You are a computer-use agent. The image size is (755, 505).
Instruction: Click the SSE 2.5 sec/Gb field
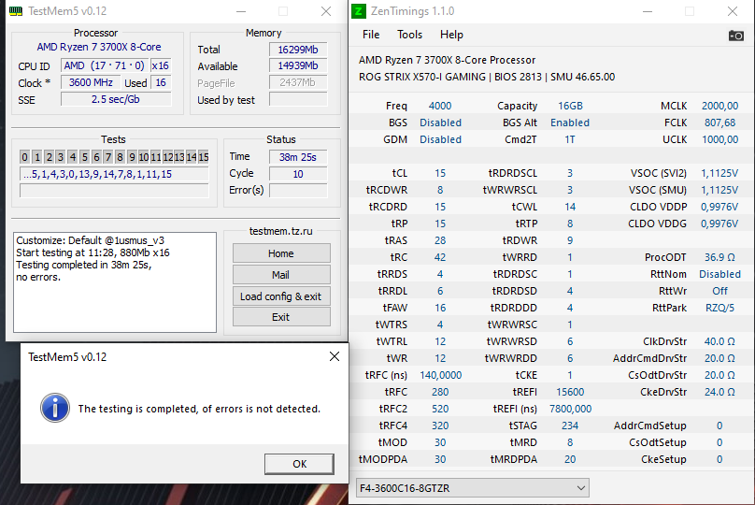click(116, 99)
